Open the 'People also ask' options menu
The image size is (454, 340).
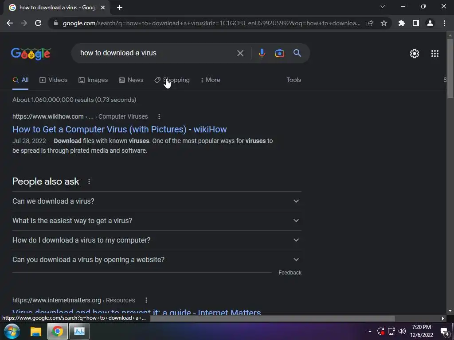pyautogui.click(x=89, y=182)
